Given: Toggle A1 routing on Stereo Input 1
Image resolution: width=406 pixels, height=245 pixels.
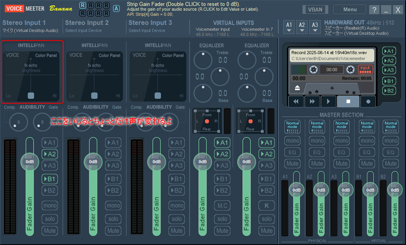Looking at the screenshot, I should (x=50, y=143).
